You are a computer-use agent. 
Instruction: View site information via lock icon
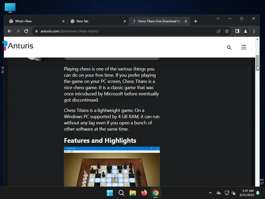36,31
